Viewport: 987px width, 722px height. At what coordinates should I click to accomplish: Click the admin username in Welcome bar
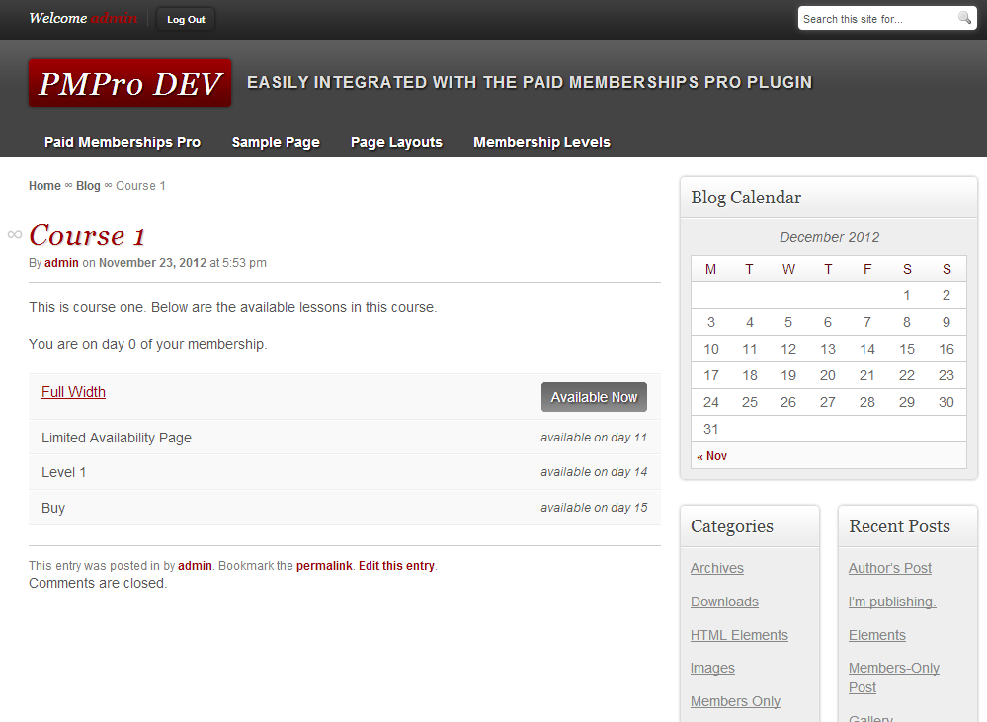tap(114, 18)
